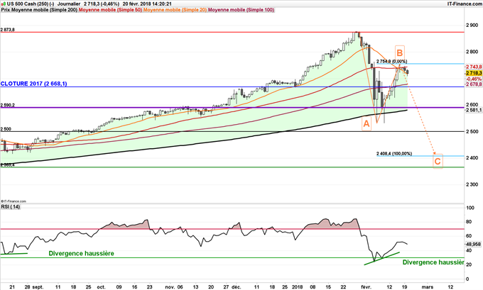The width and height of the screenshot is (483, 290).
Task: Click the red 2 743,8 price axis tag
Action: (x=474, y=67)
